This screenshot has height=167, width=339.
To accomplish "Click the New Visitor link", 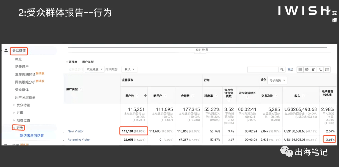I will click(76, 131).
